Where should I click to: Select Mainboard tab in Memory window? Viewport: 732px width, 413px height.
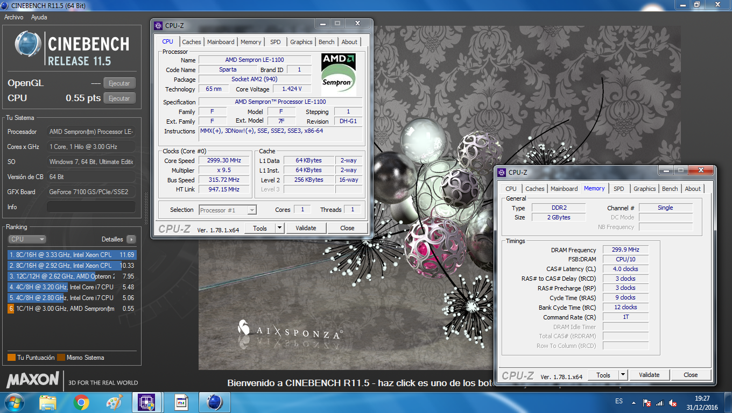point(564,189)
